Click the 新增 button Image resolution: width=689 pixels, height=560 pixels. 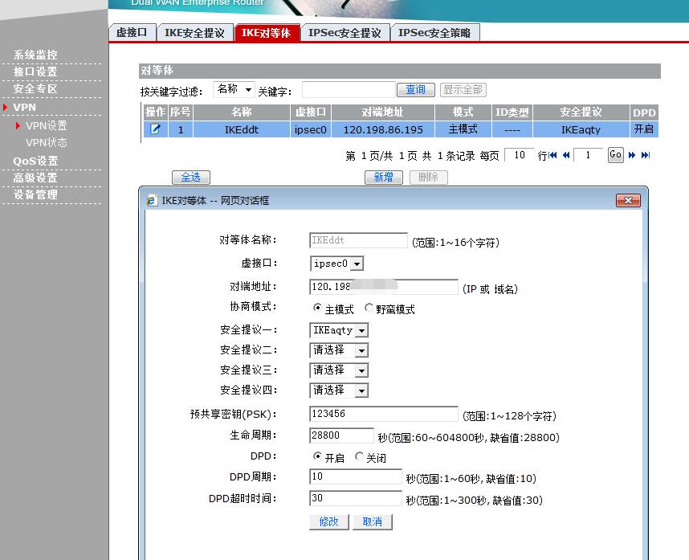(x=384, y=177)
